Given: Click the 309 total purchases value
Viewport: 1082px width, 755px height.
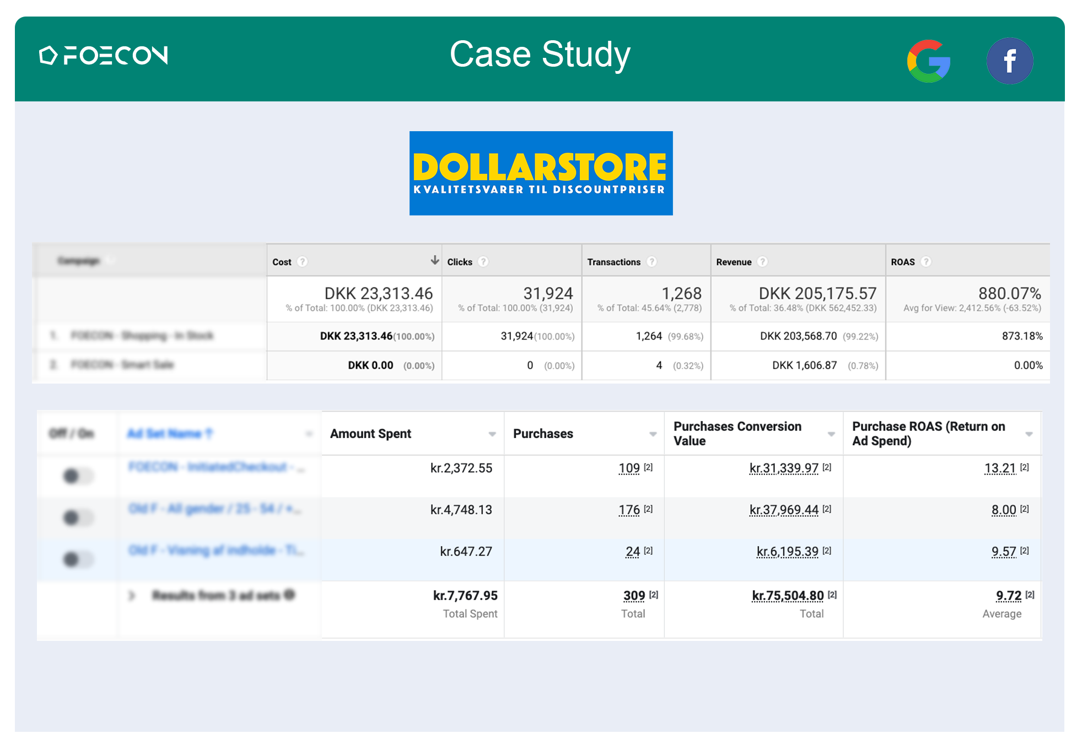Looking at the screenshot, I should [x=634, y=596].
